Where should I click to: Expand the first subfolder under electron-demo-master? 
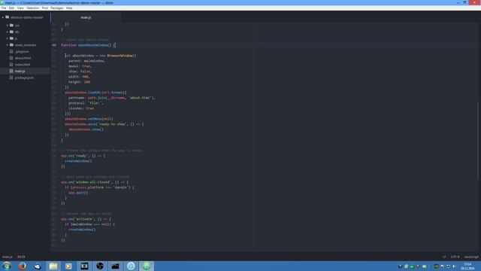pos(8,25)
